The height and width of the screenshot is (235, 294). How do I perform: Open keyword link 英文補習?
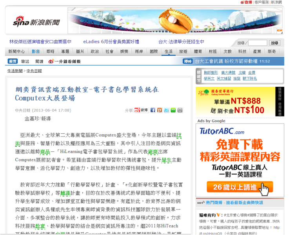pyautogui.click(x=224, y=78)
